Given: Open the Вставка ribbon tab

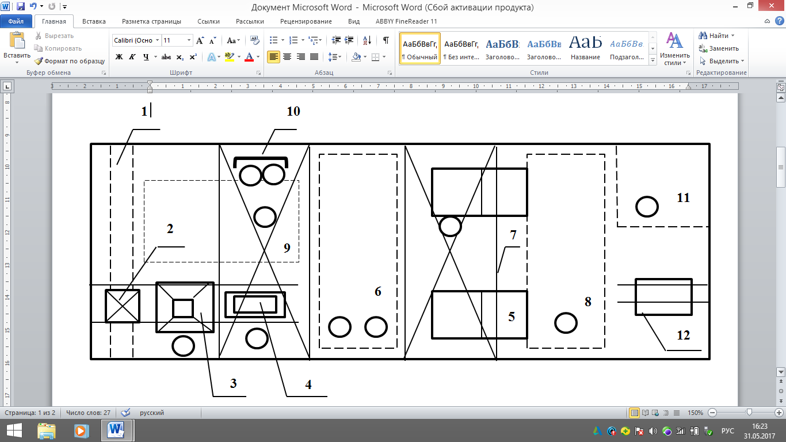Looking at the screenshot, I should [94, 21].
